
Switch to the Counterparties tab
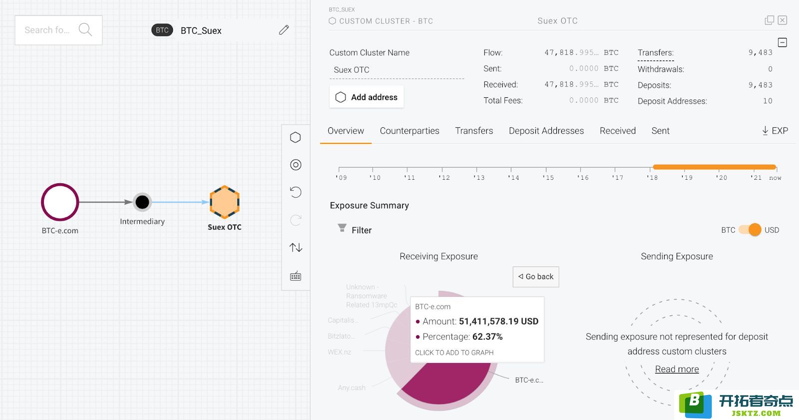(x=409, y=131)
